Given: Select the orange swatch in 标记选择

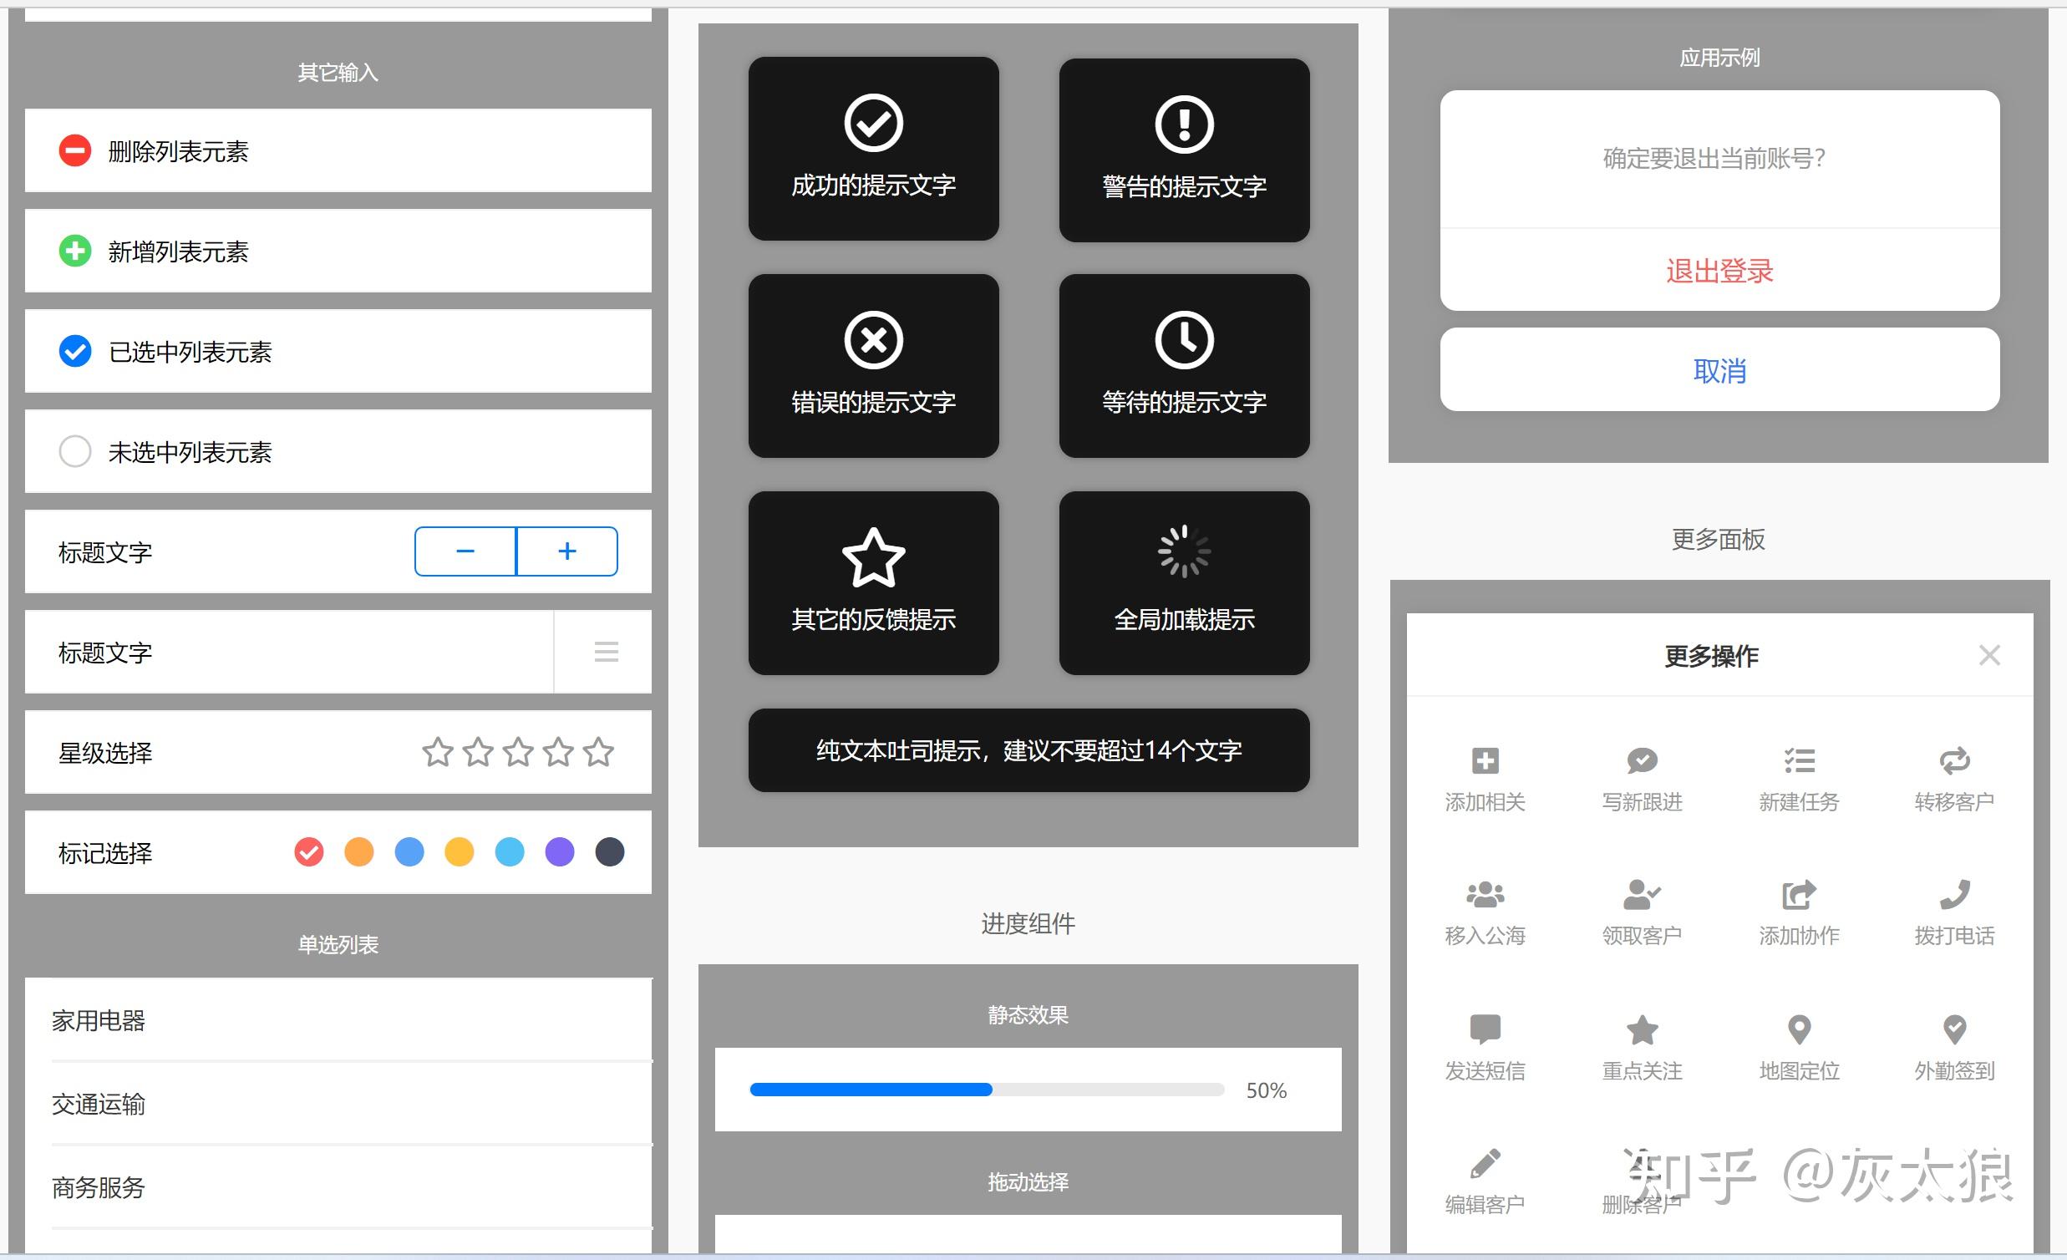Looking at the screenshot, I should click(359, 851).
